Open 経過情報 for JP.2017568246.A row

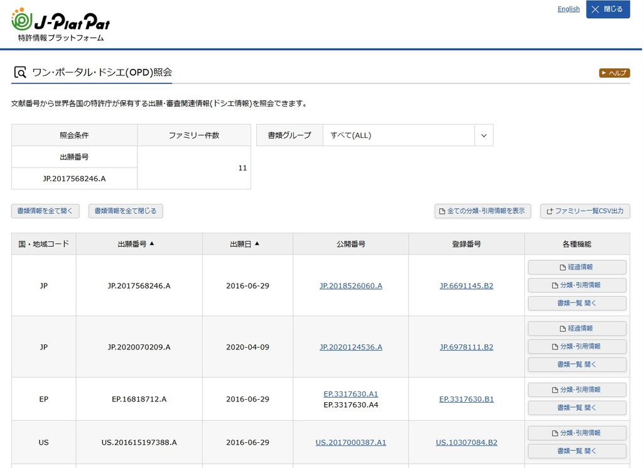click(x=577, y=267)
